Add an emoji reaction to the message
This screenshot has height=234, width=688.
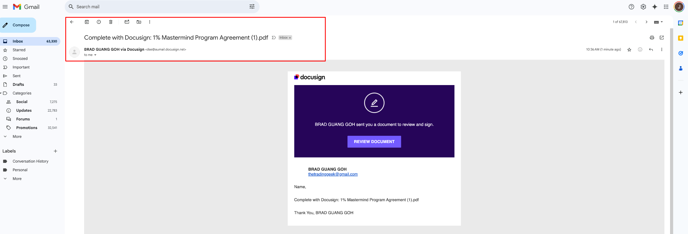click(640, 49)
